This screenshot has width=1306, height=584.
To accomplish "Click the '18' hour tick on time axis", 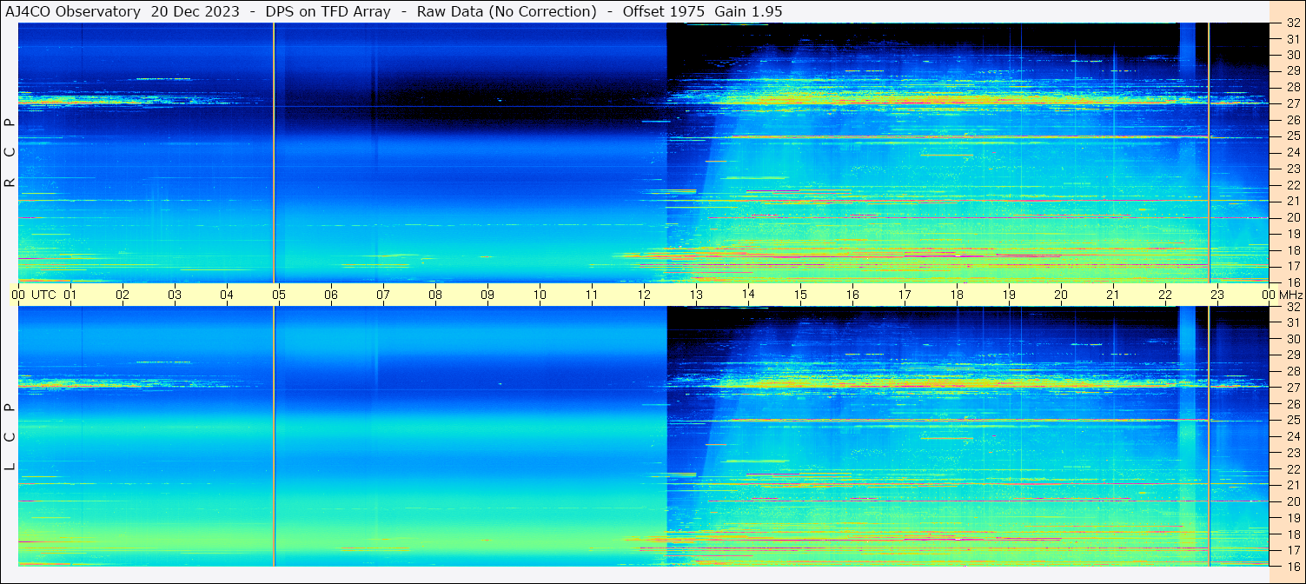I will pos(957,295).
